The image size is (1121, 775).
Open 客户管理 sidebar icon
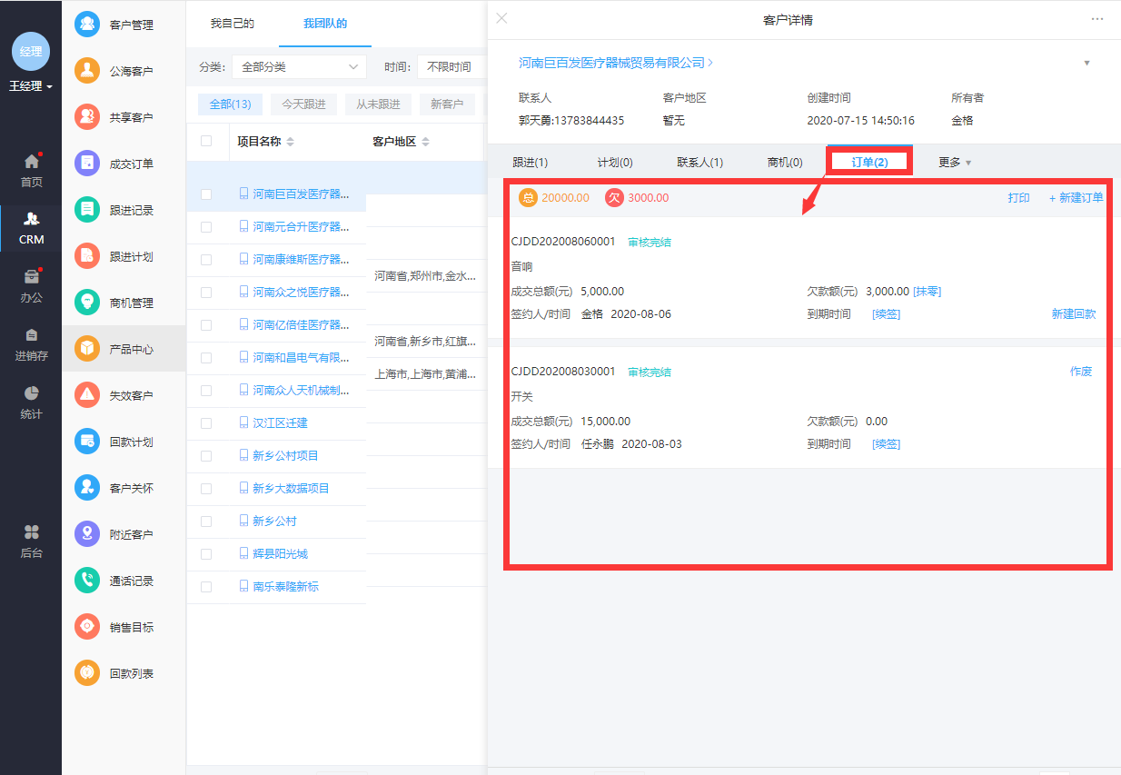point(87,25)
